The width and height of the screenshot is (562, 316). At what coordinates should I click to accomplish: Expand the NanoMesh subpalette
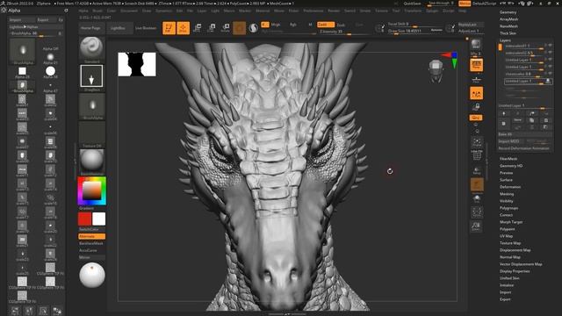click(508, 26)
